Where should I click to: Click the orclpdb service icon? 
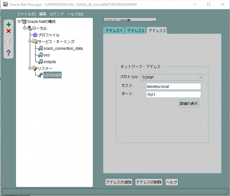(x=40, y=62)
